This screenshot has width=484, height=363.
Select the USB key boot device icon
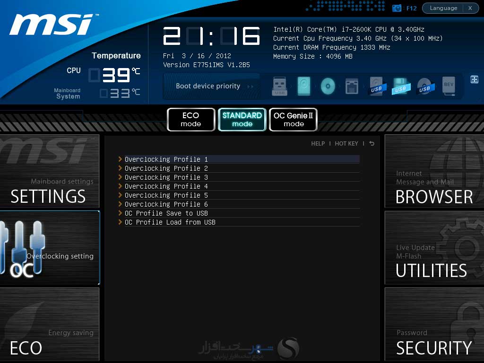(x=279, y=86)
